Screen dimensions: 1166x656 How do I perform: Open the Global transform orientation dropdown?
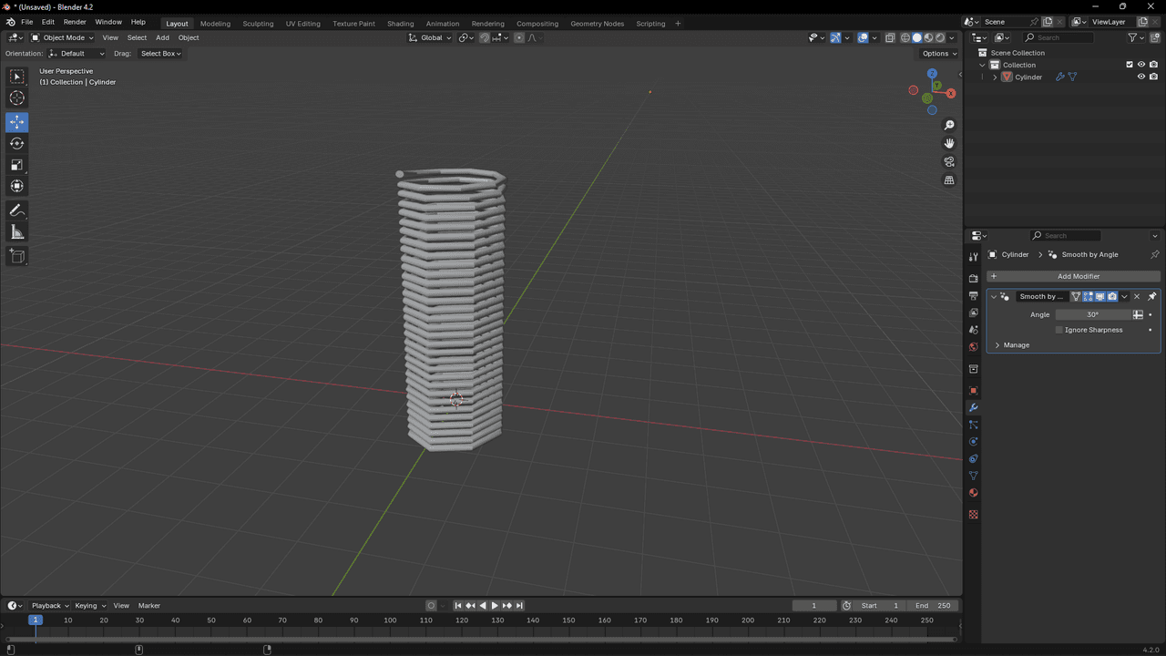coord(430,37)
